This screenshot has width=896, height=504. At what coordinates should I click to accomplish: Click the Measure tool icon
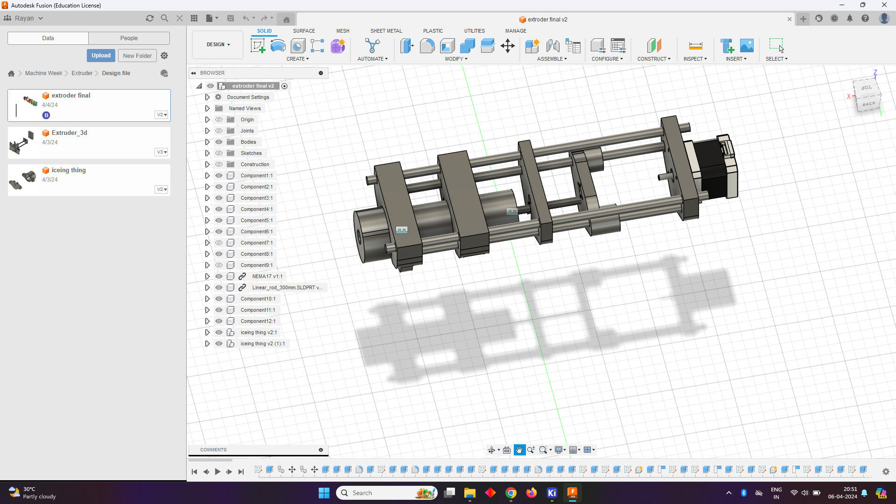pos(695,46)
